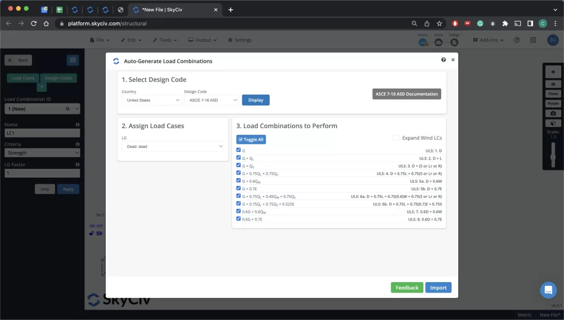The width and height of the screenshot is (564, 320).
Task: Click the Name input field LC1
Action: click(42, 133)
